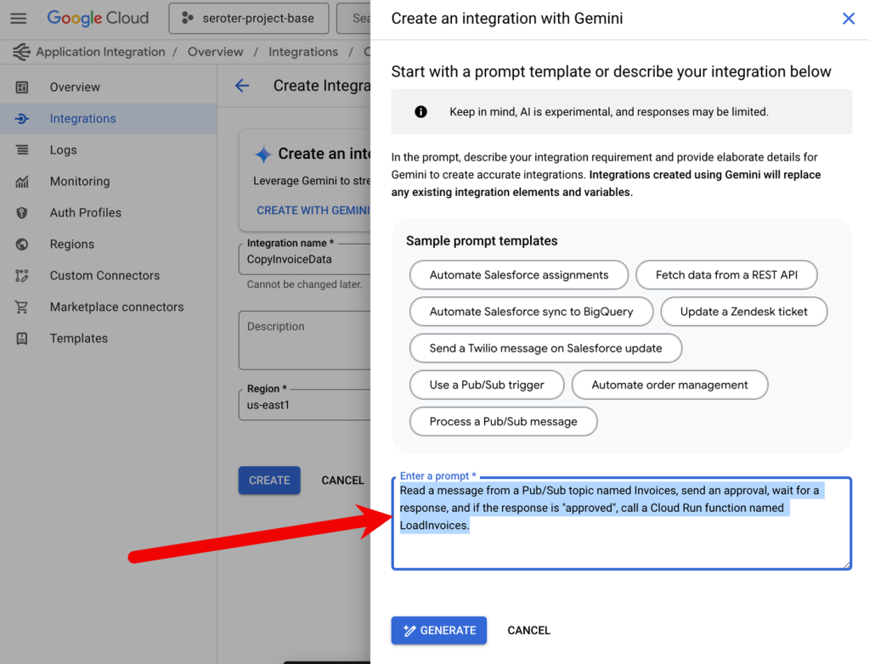
Task: Click the Marketplace connectors cart icon
Action: coord(22,307)
